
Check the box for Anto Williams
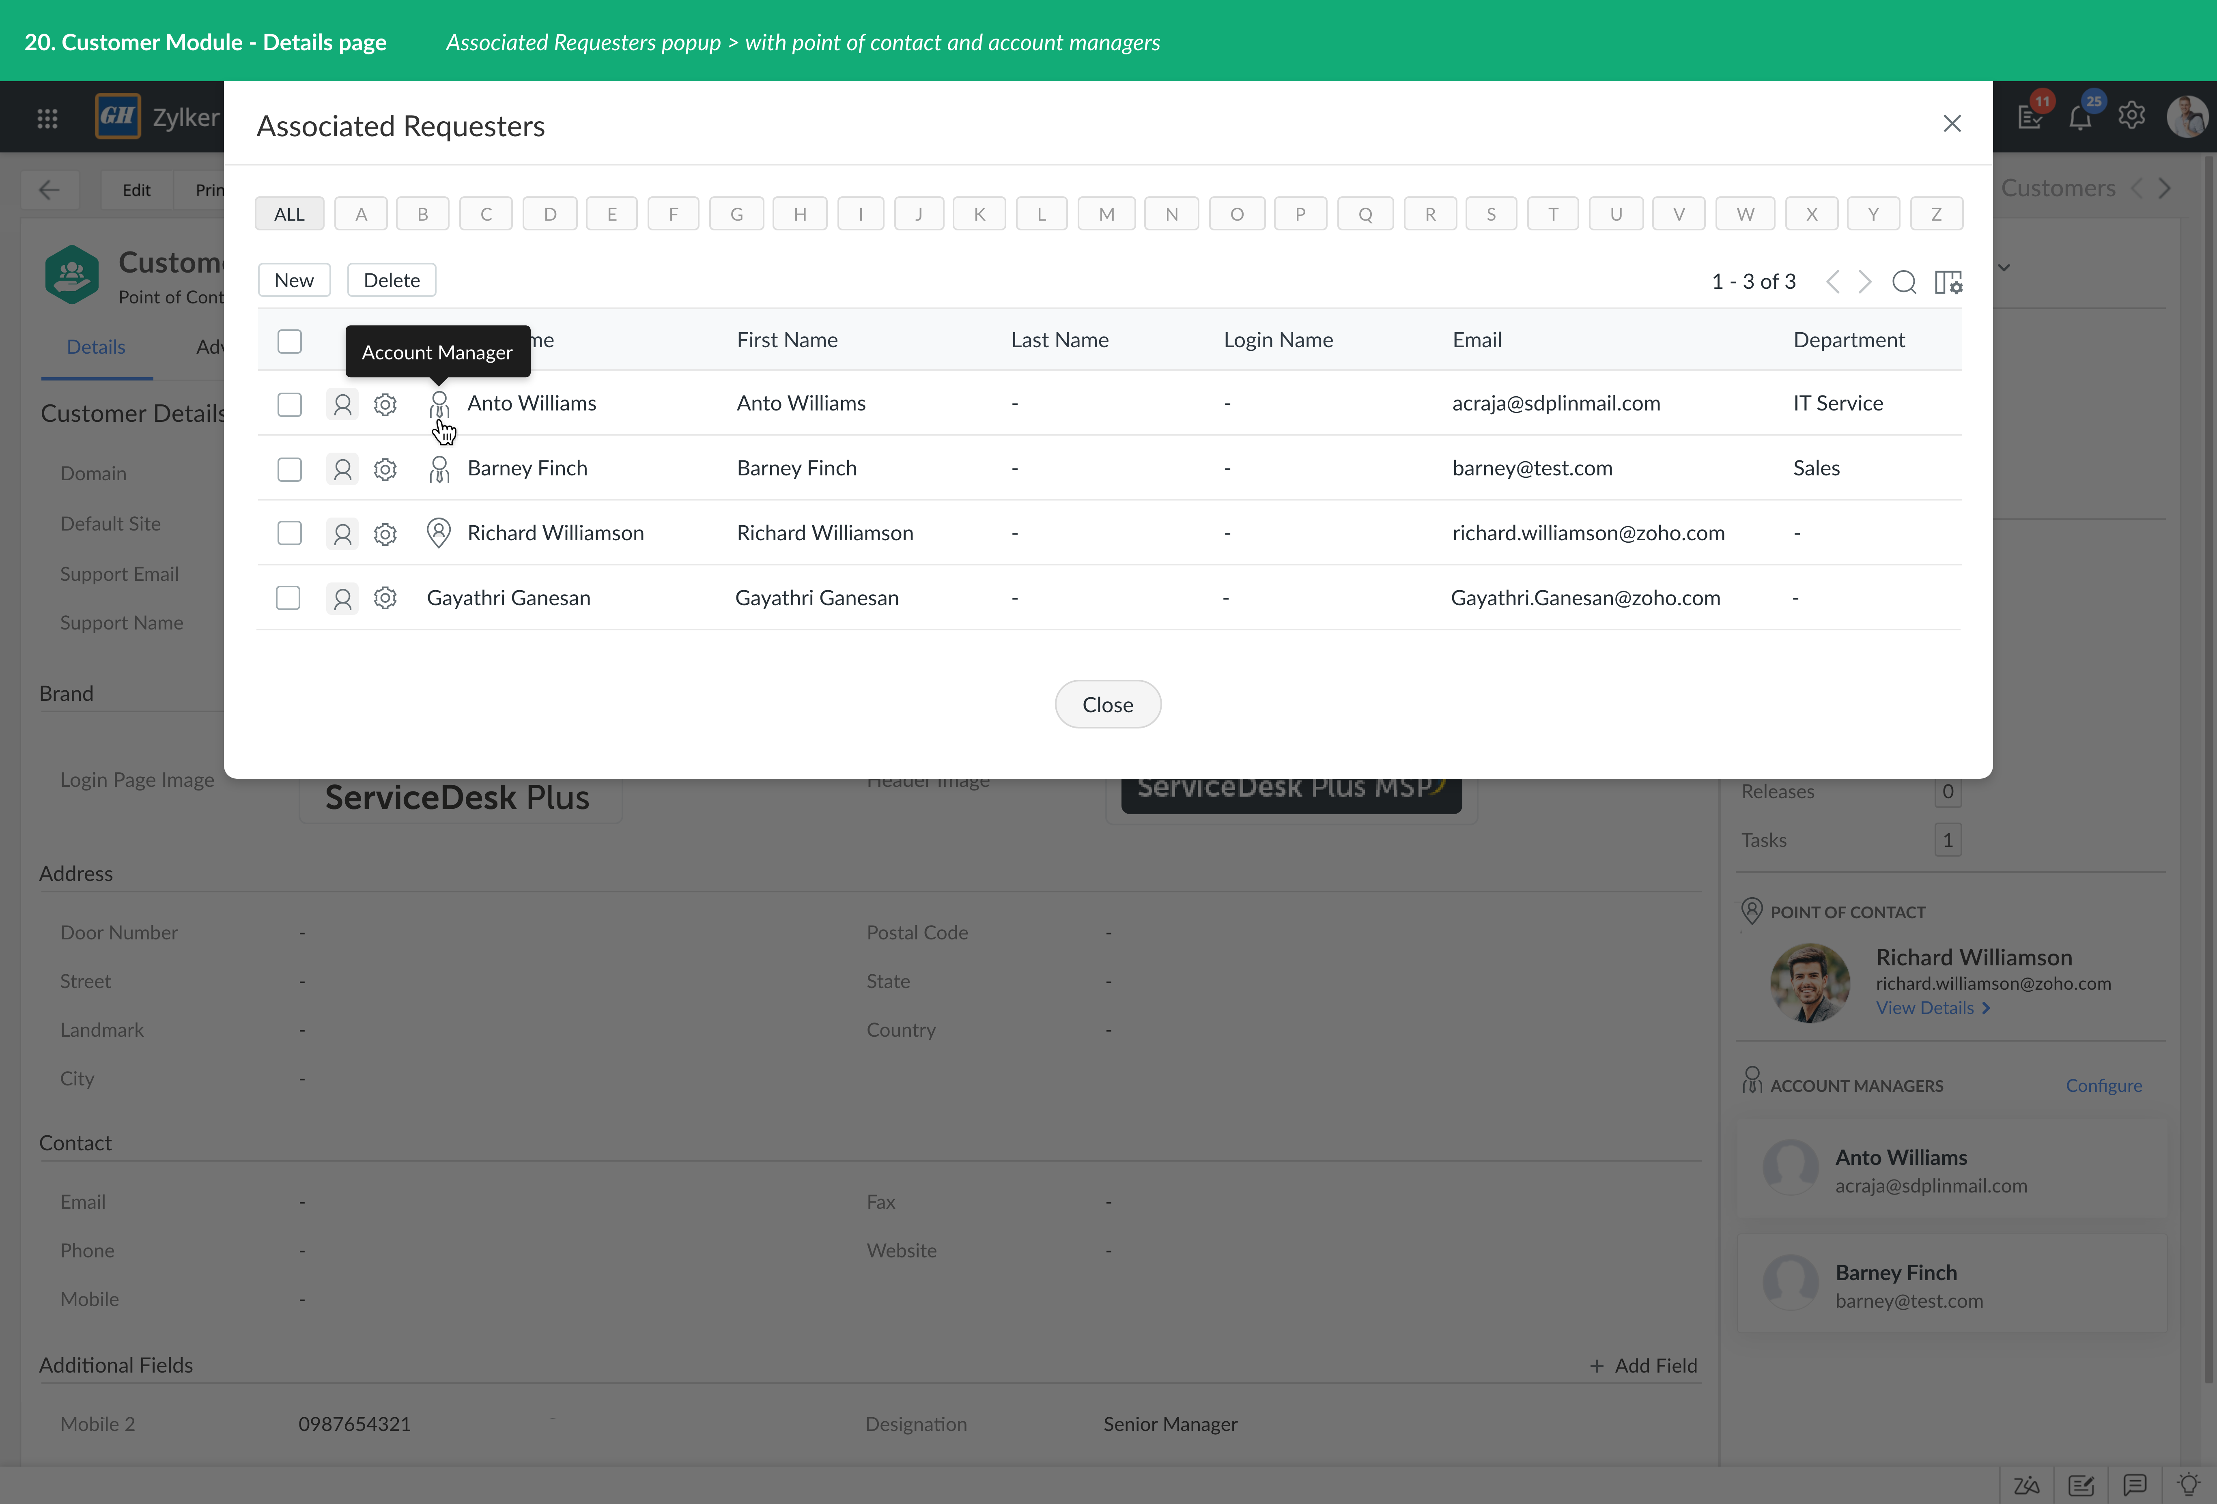[289, 404]
